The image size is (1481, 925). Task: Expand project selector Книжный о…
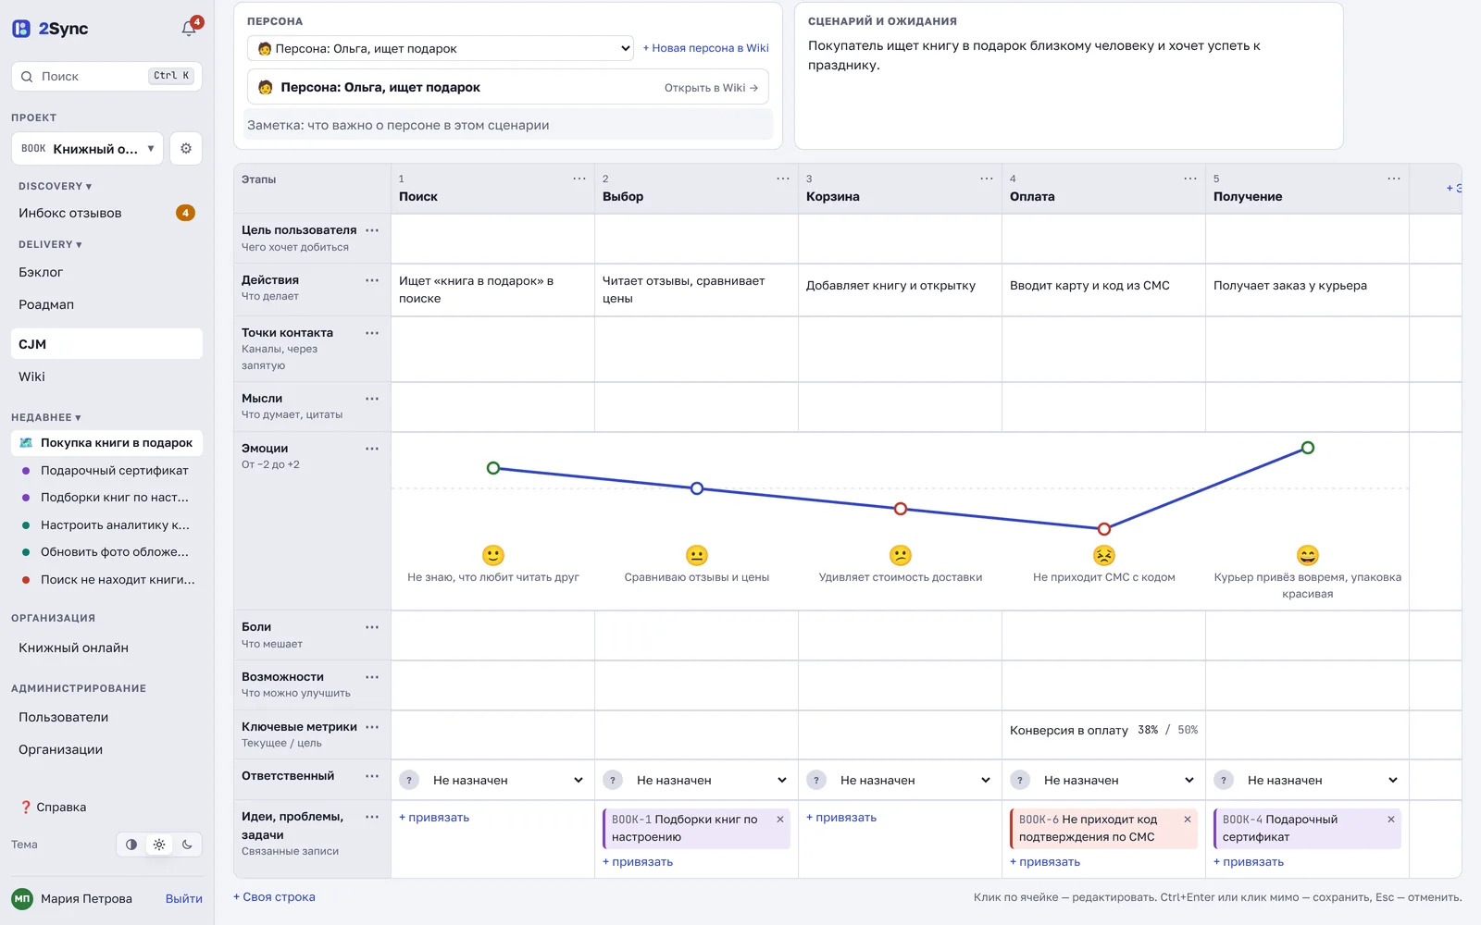tap(87, 148)
